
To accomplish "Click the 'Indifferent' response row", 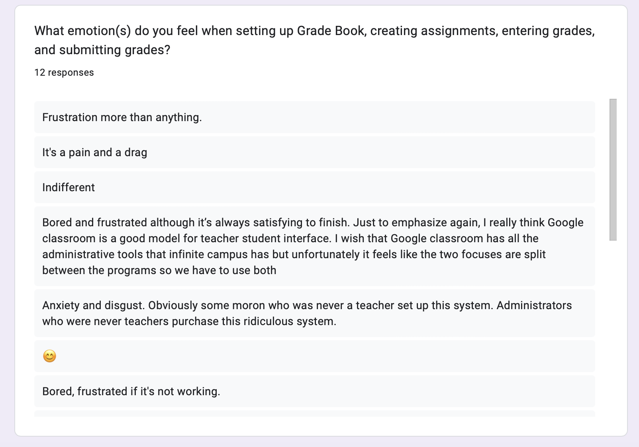I will point(69,188).
